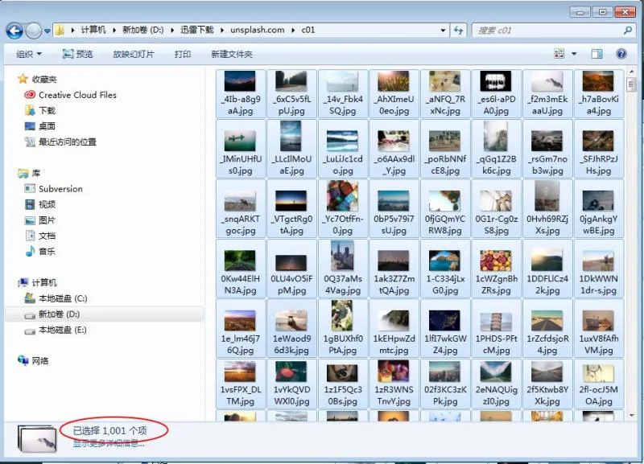Image resolution: width=644 pixels, height=464 pixels.
Task: Select Subversion library in sidebar
Action: [x=60, y=189]
